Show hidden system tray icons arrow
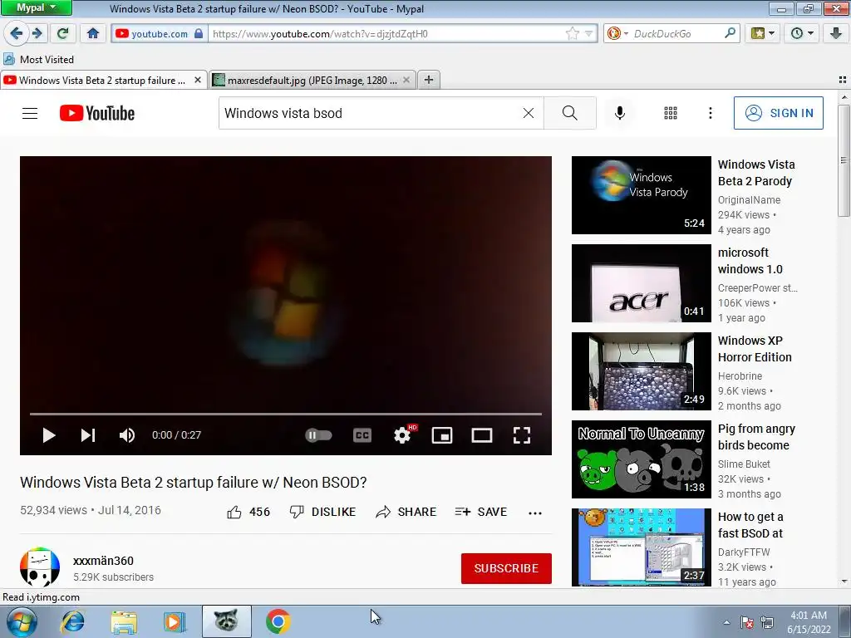 [x=726, y=622]
